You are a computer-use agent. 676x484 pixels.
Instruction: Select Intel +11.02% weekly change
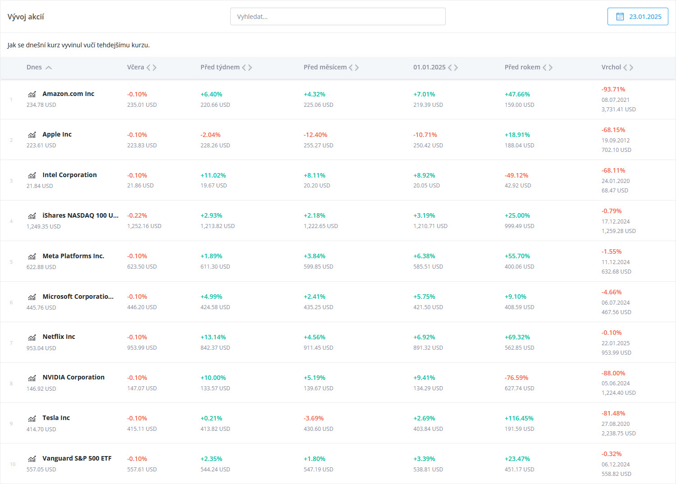point(213,175)
